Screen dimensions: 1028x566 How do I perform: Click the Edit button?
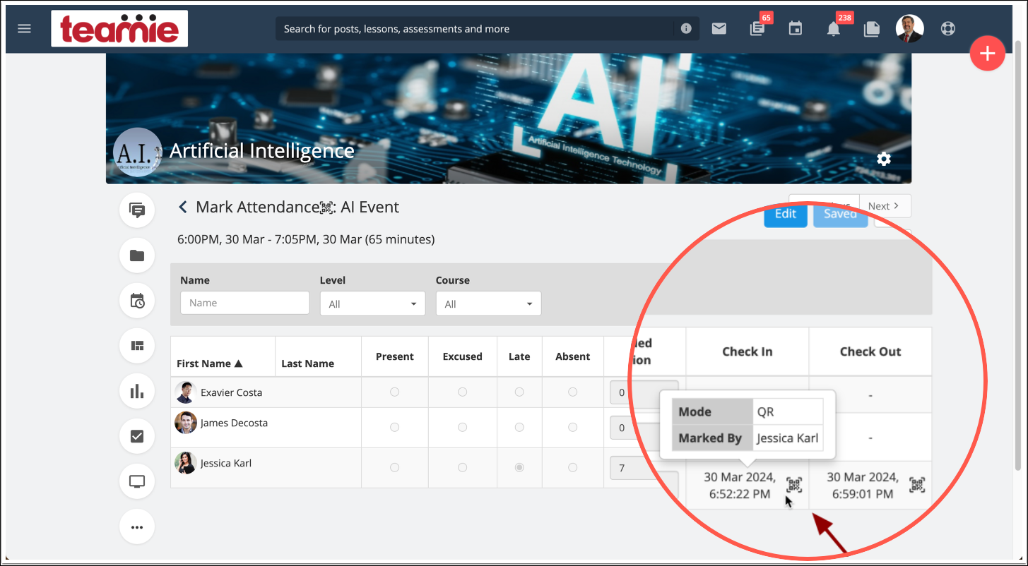786,214
